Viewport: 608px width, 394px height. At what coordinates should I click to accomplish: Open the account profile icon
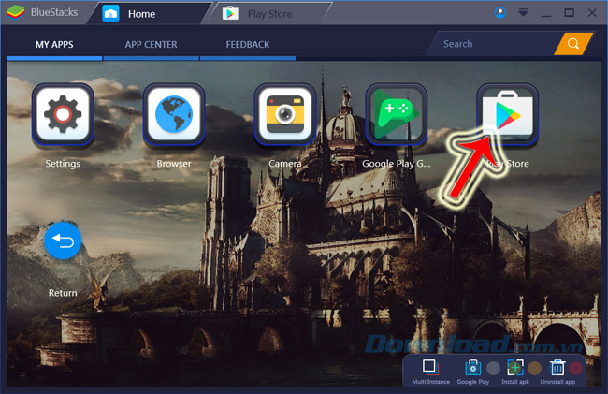[x=500, y=13]
